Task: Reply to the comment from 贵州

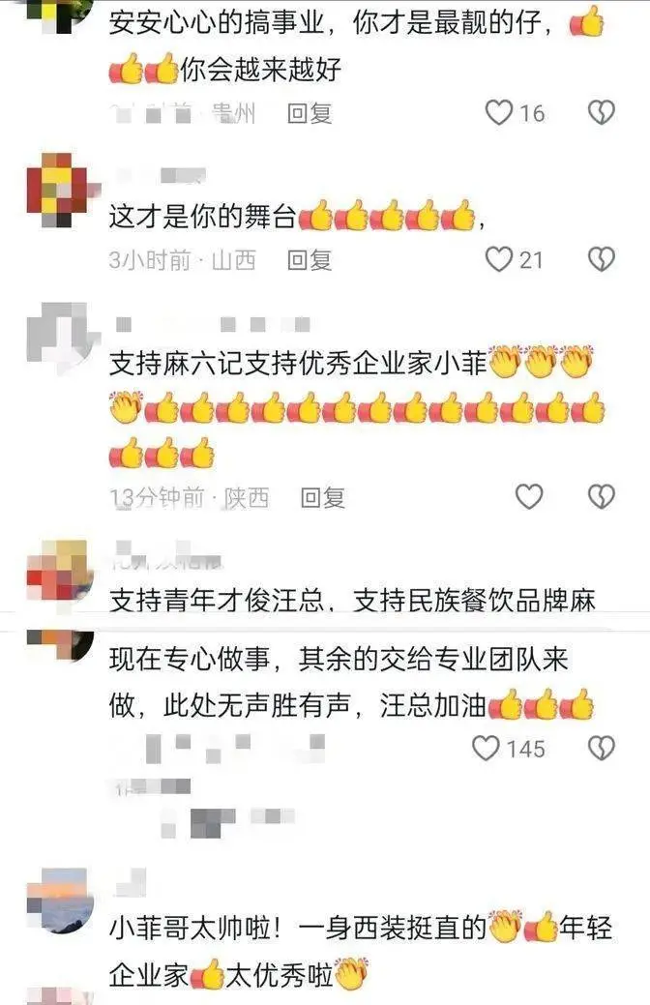Action: pyautogui.click(x=309, y=113)
